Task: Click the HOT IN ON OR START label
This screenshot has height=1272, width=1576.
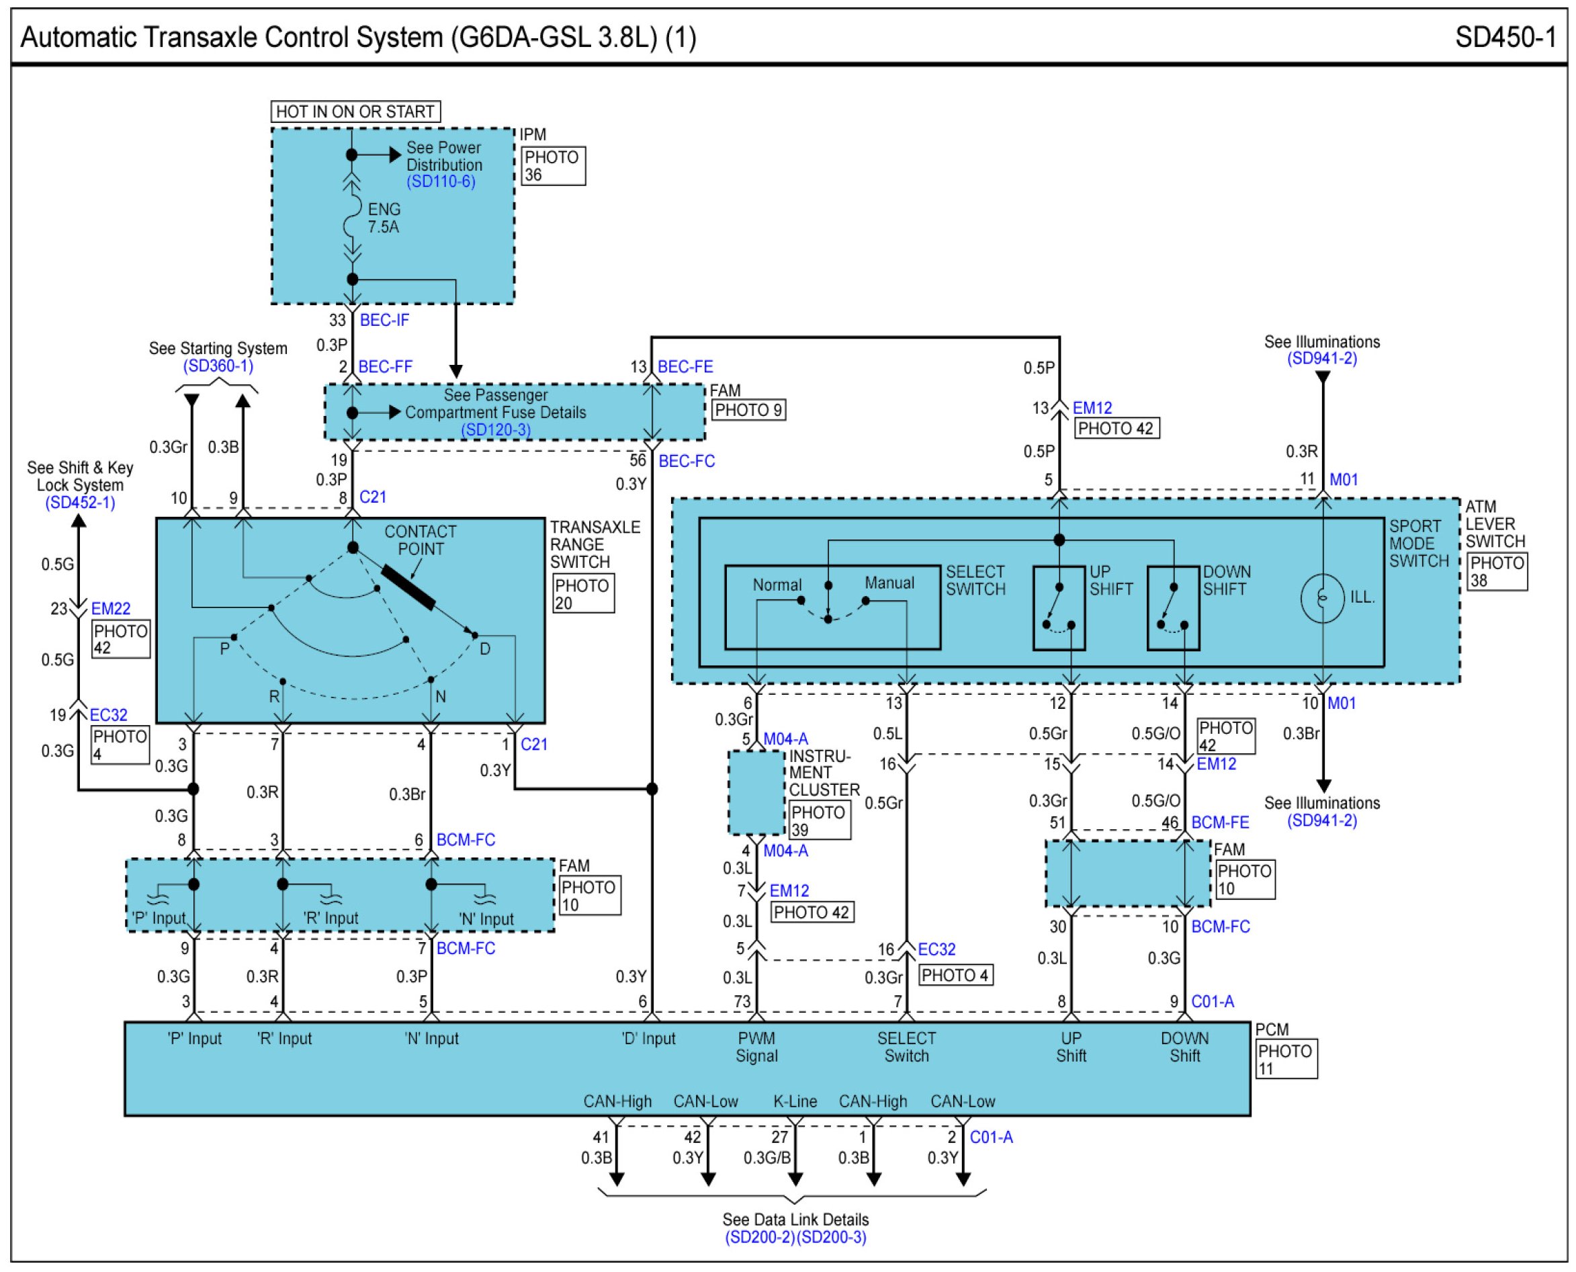Action: (x=355, y=112)
